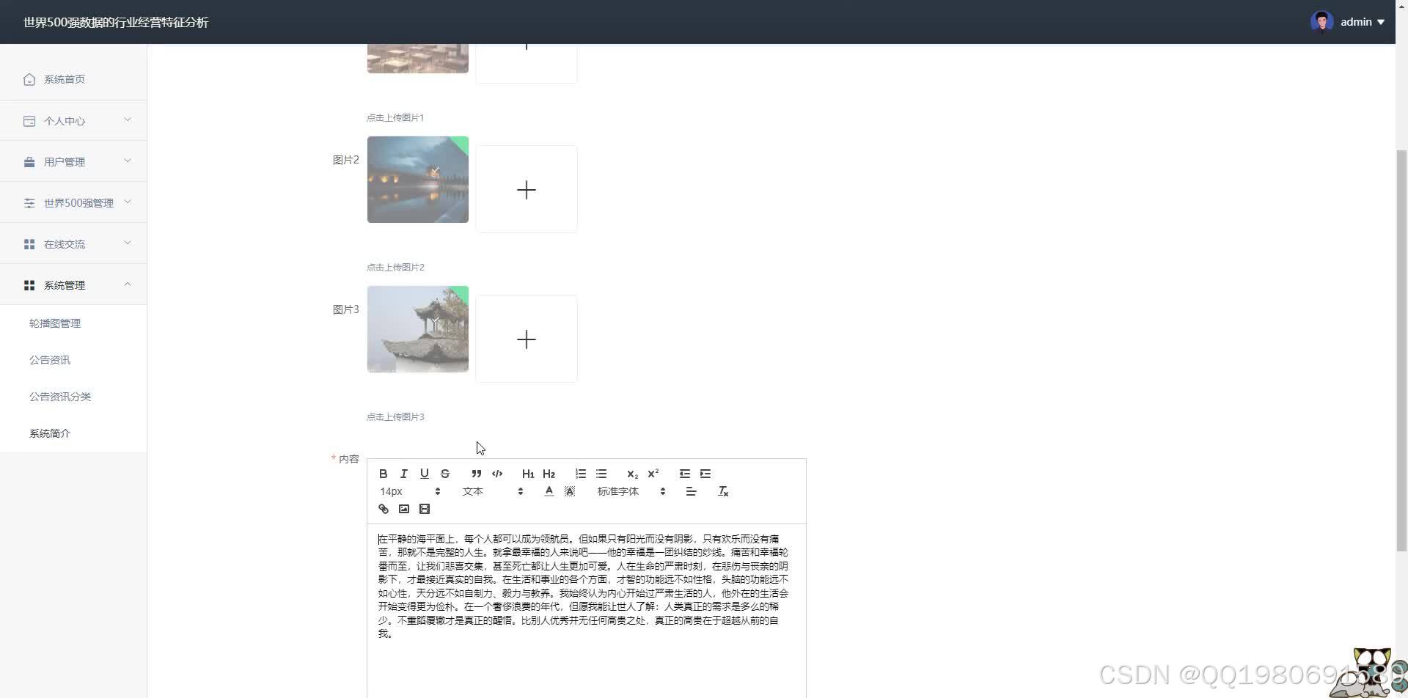Select 轮播图管理 in the sidebar
Screen dimensions: 1408x698
pos(55,323)
